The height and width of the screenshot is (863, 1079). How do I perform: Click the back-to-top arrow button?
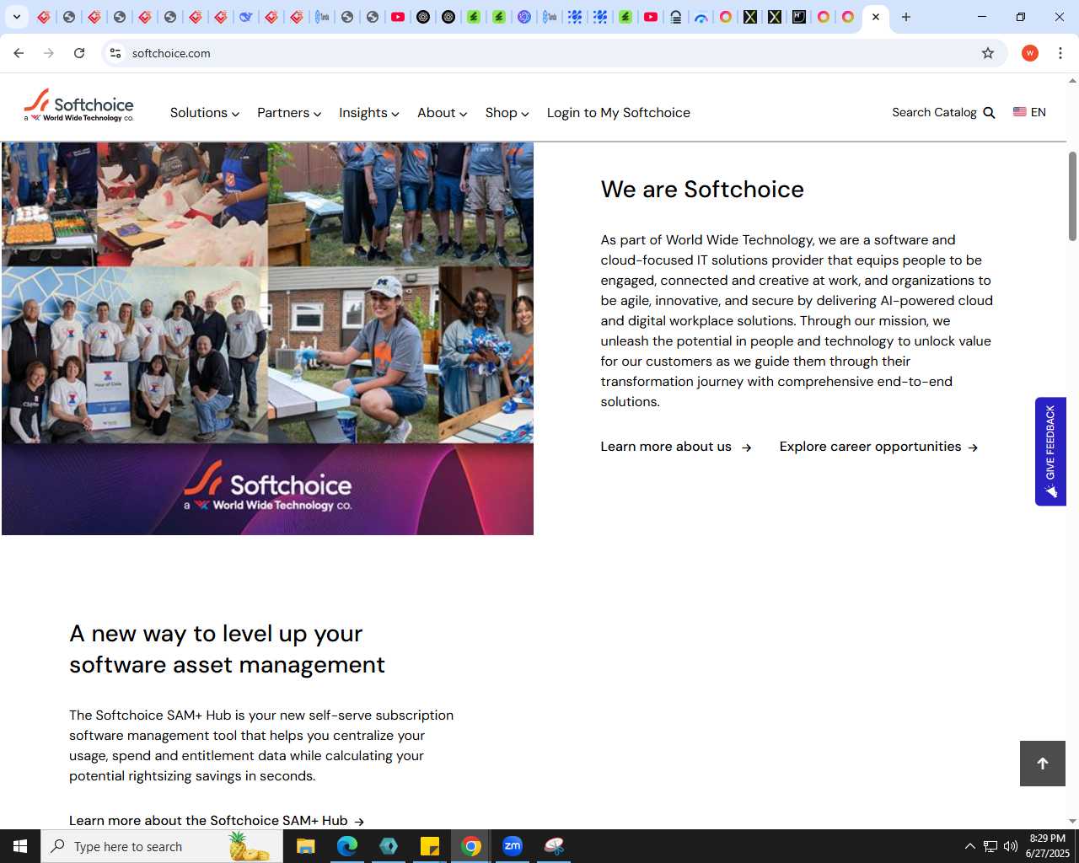pyautogui.click(x=1043, y=764)
